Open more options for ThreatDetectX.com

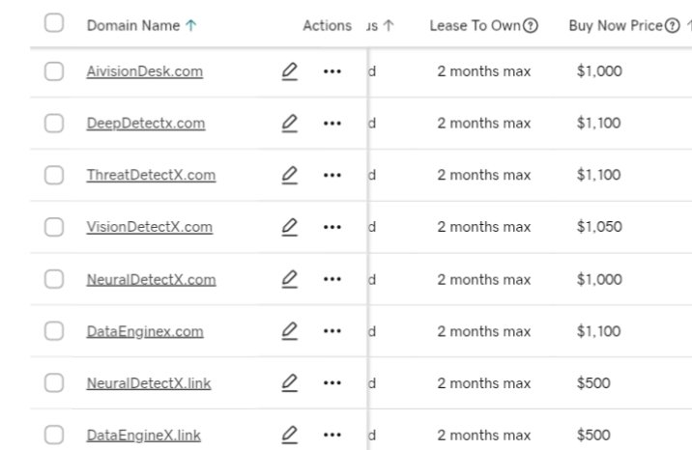click(x=332, y=176)
